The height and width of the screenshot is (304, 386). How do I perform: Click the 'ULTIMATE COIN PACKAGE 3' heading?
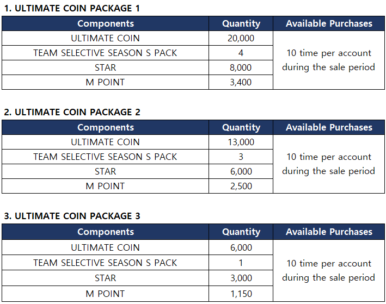pos(72,216)
